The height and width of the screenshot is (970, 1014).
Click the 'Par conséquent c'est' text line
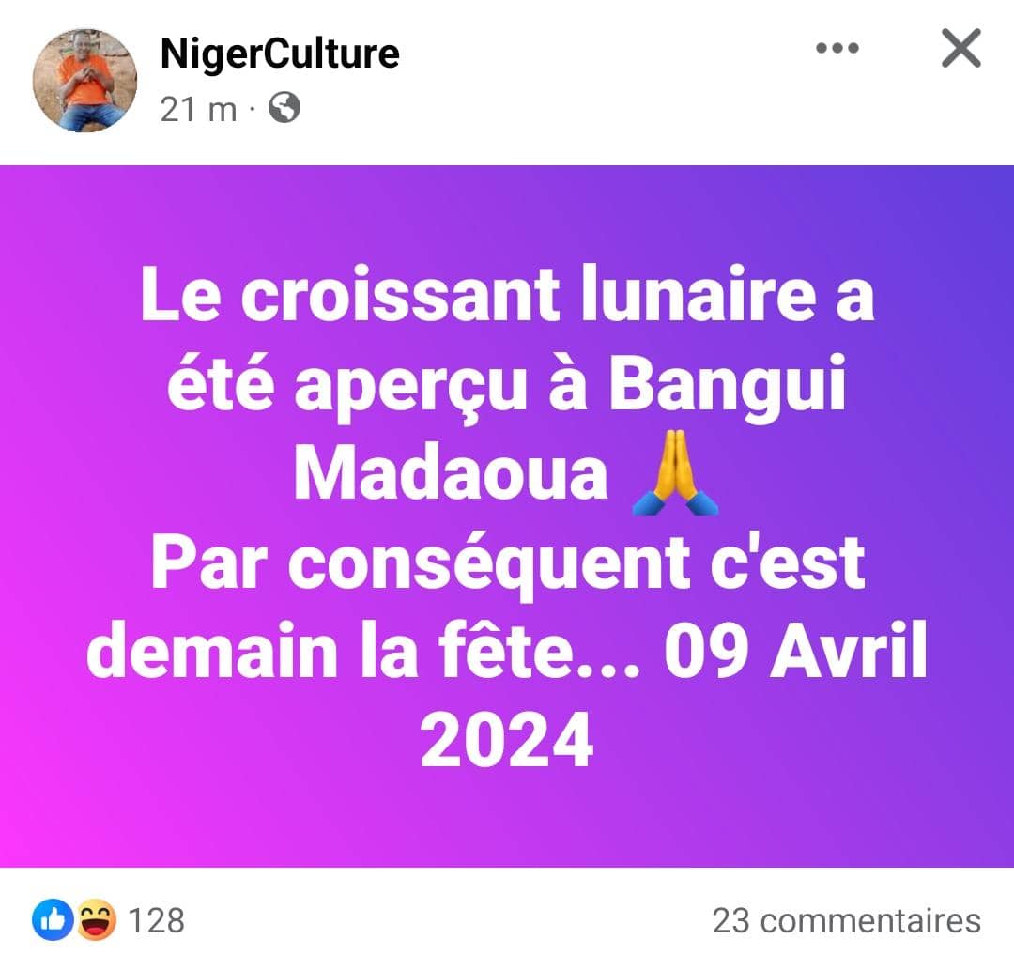[508, 564]
